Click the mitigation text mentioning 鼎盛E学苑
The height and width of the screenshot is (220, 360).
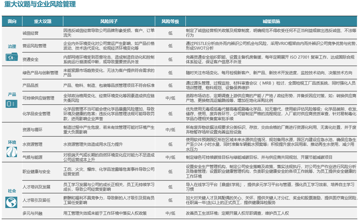coord(270,187)
